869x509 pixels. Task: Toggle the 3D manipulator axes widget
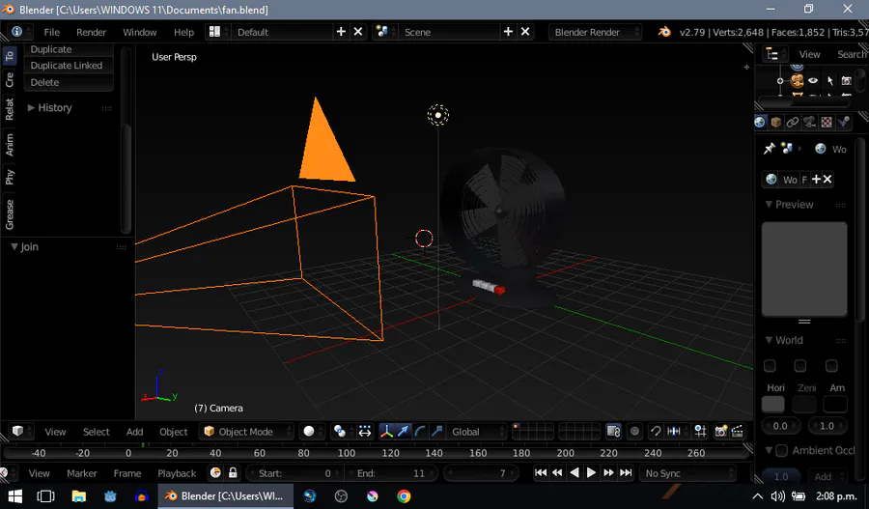click(386, 432)
